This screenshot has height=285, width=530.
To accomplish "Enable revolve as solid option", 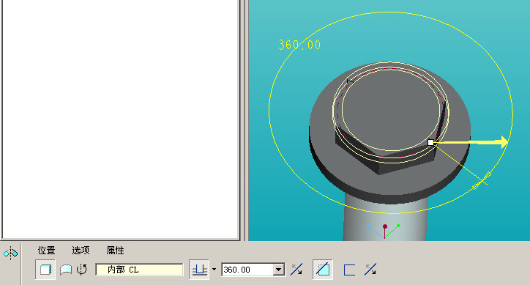I will click(x=45, y=270).
